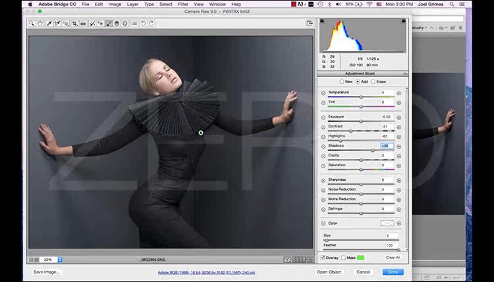Open the Image menu
The height and width of the screenshot is (282, 494).
point(115,4)
